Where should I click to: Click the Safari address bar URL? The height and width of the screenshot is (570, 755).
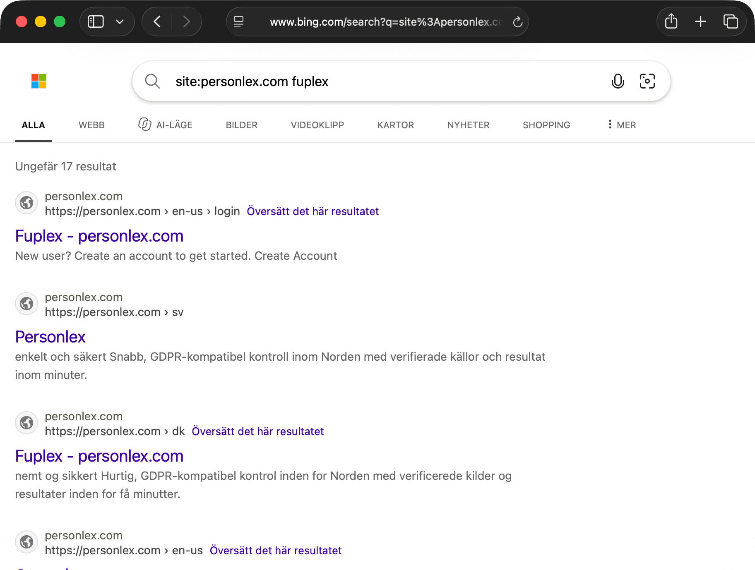[x=386, y=22]
